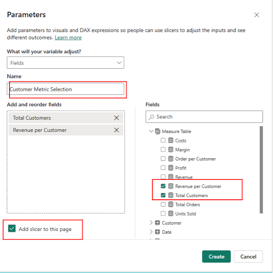Image resolution: width=273 pixels, height=273 pixels.
Task: Click the Margin label in the tree
Action: (x=183, y=150)
